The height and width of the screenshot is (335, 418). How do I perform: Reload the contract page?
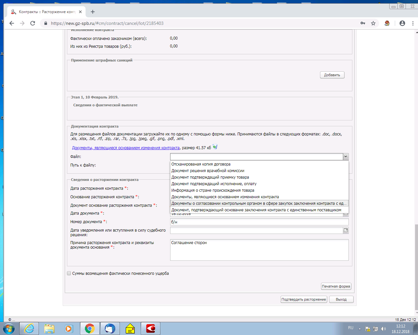coord(33,23)
